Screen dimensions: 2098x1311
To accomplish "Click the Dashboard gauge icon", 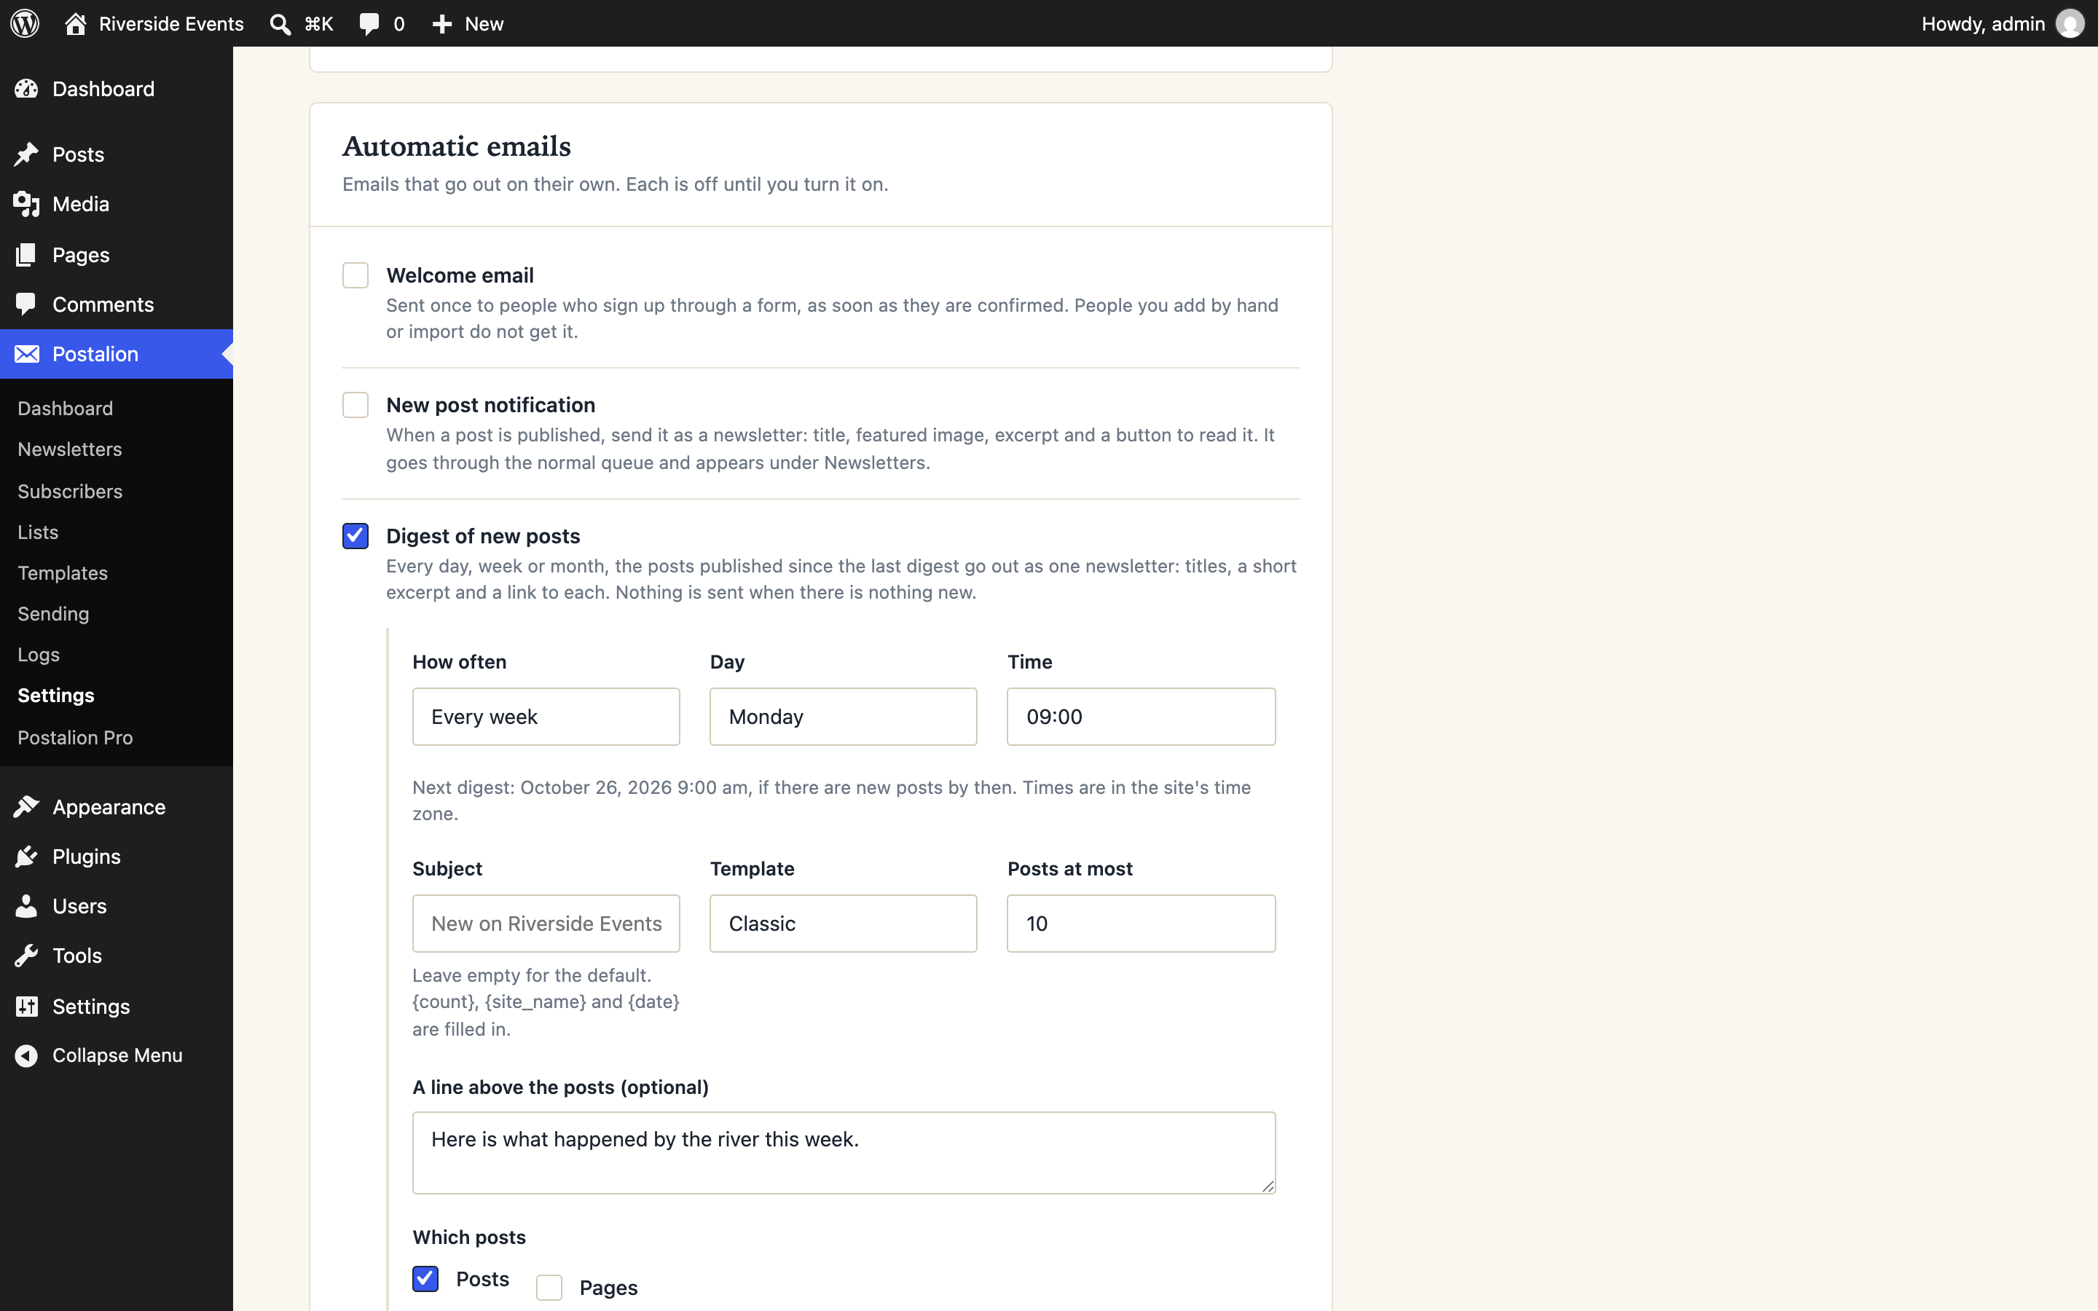I will point(27,88).
